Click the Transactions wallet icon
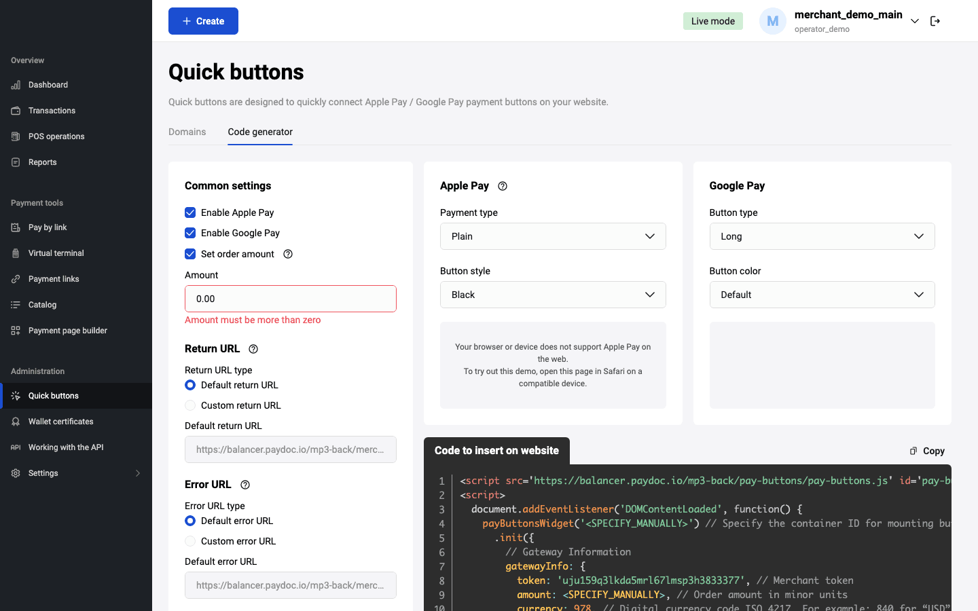Image resolution: width=978 pixels, height=611 pixels. coord(16,111)
